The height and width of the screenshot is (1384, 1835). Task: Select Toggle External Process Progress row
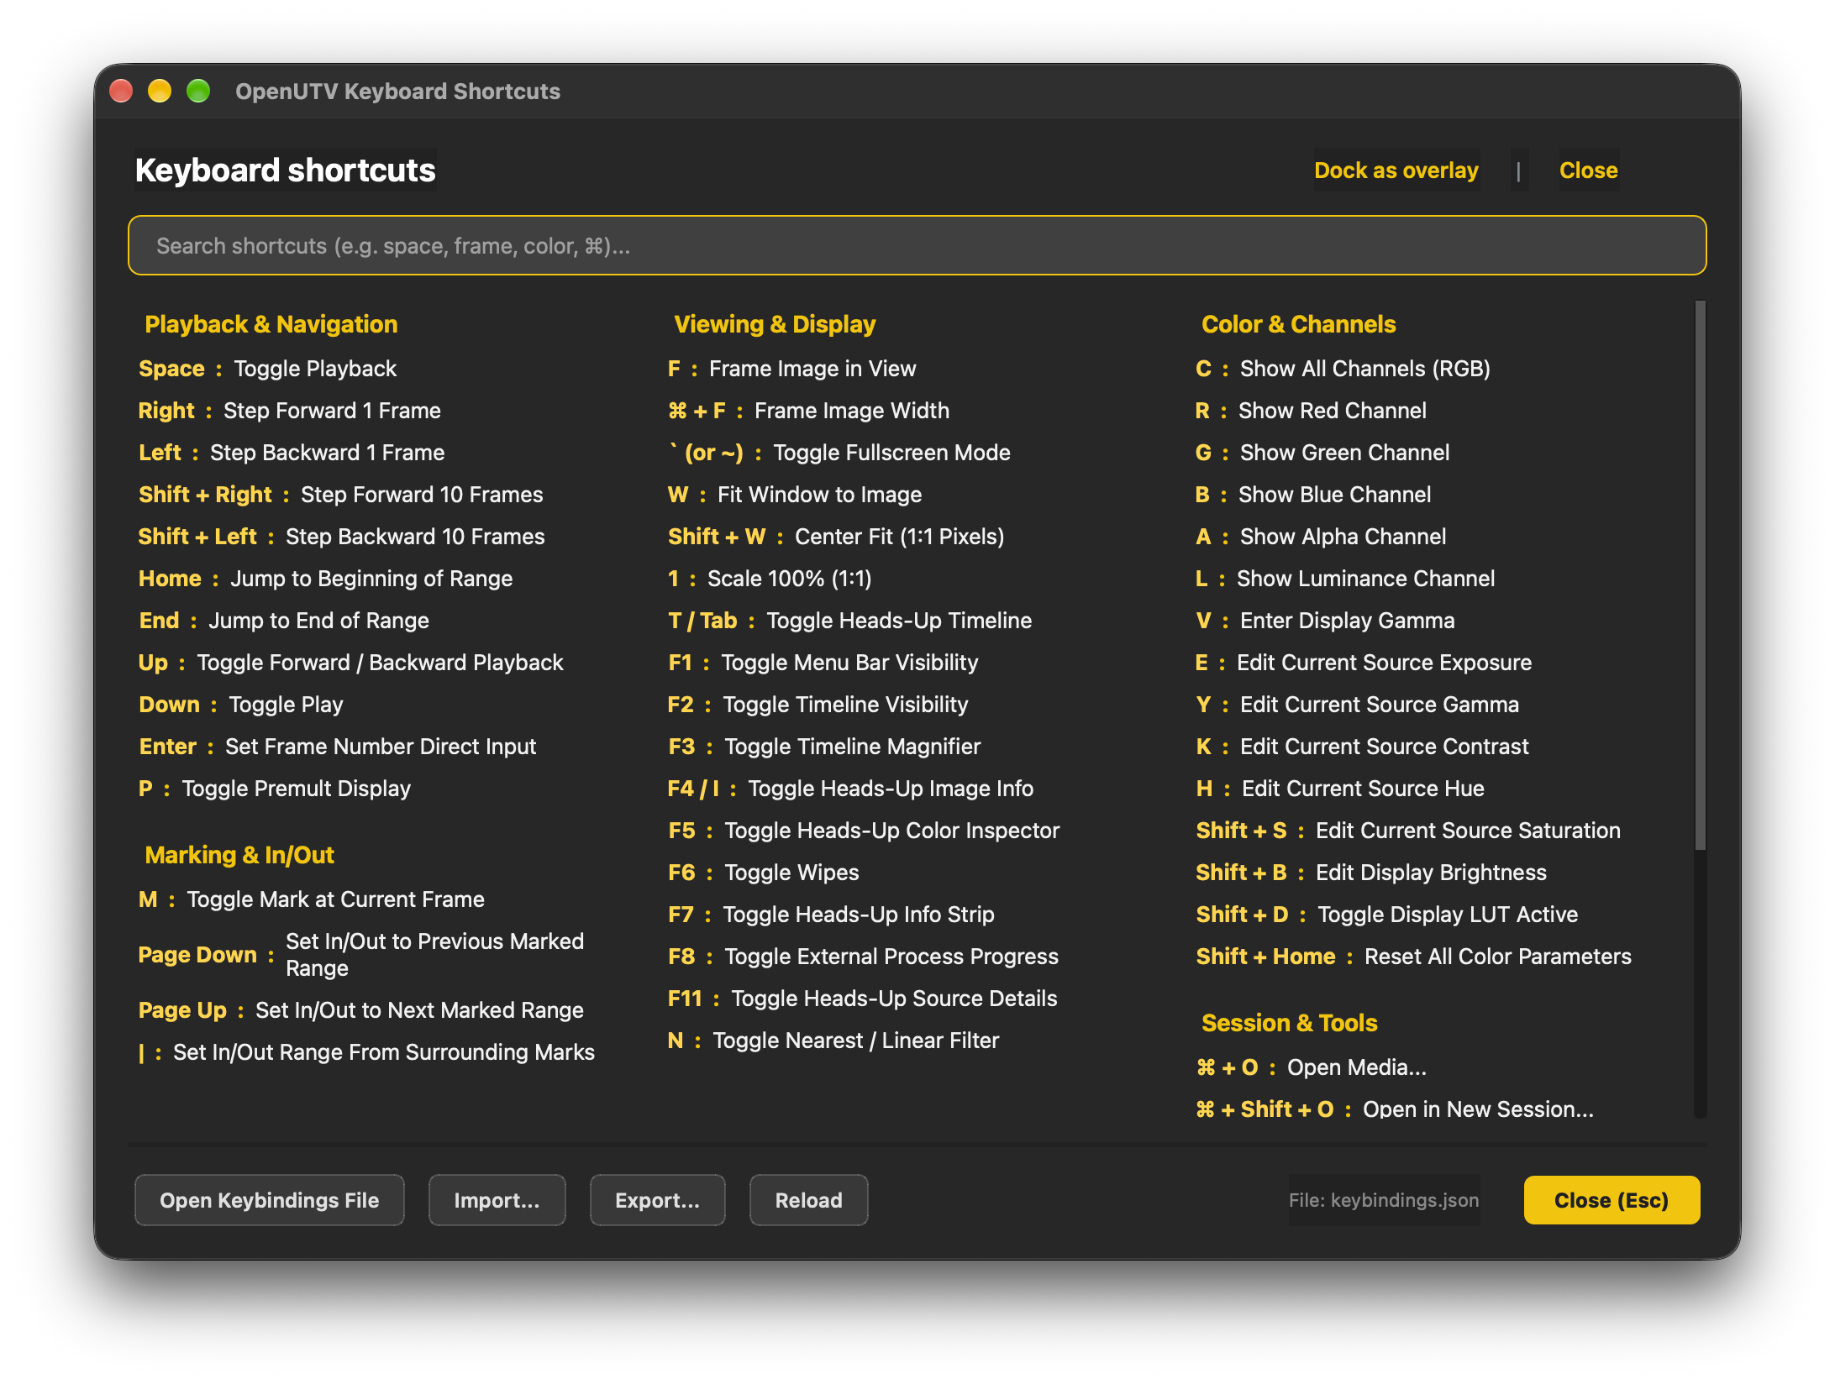tap(863, 957)
